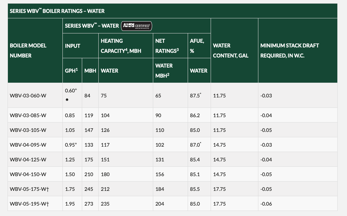
Task: Click the Heating Capacity, MBH header
Action: [x=121, y=46]
